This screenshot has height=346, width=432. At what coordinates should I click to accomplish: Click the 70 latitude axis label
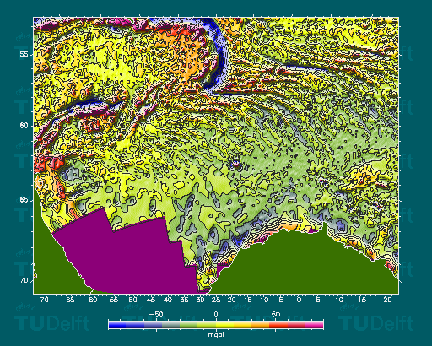[x=24, y=280]
